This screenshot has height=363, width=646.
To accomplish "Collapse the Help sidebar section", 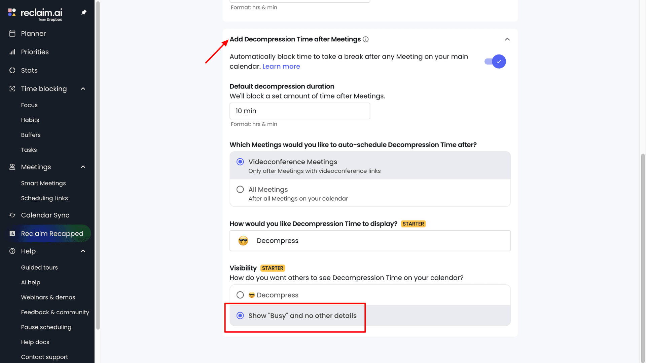I will 83,251.
